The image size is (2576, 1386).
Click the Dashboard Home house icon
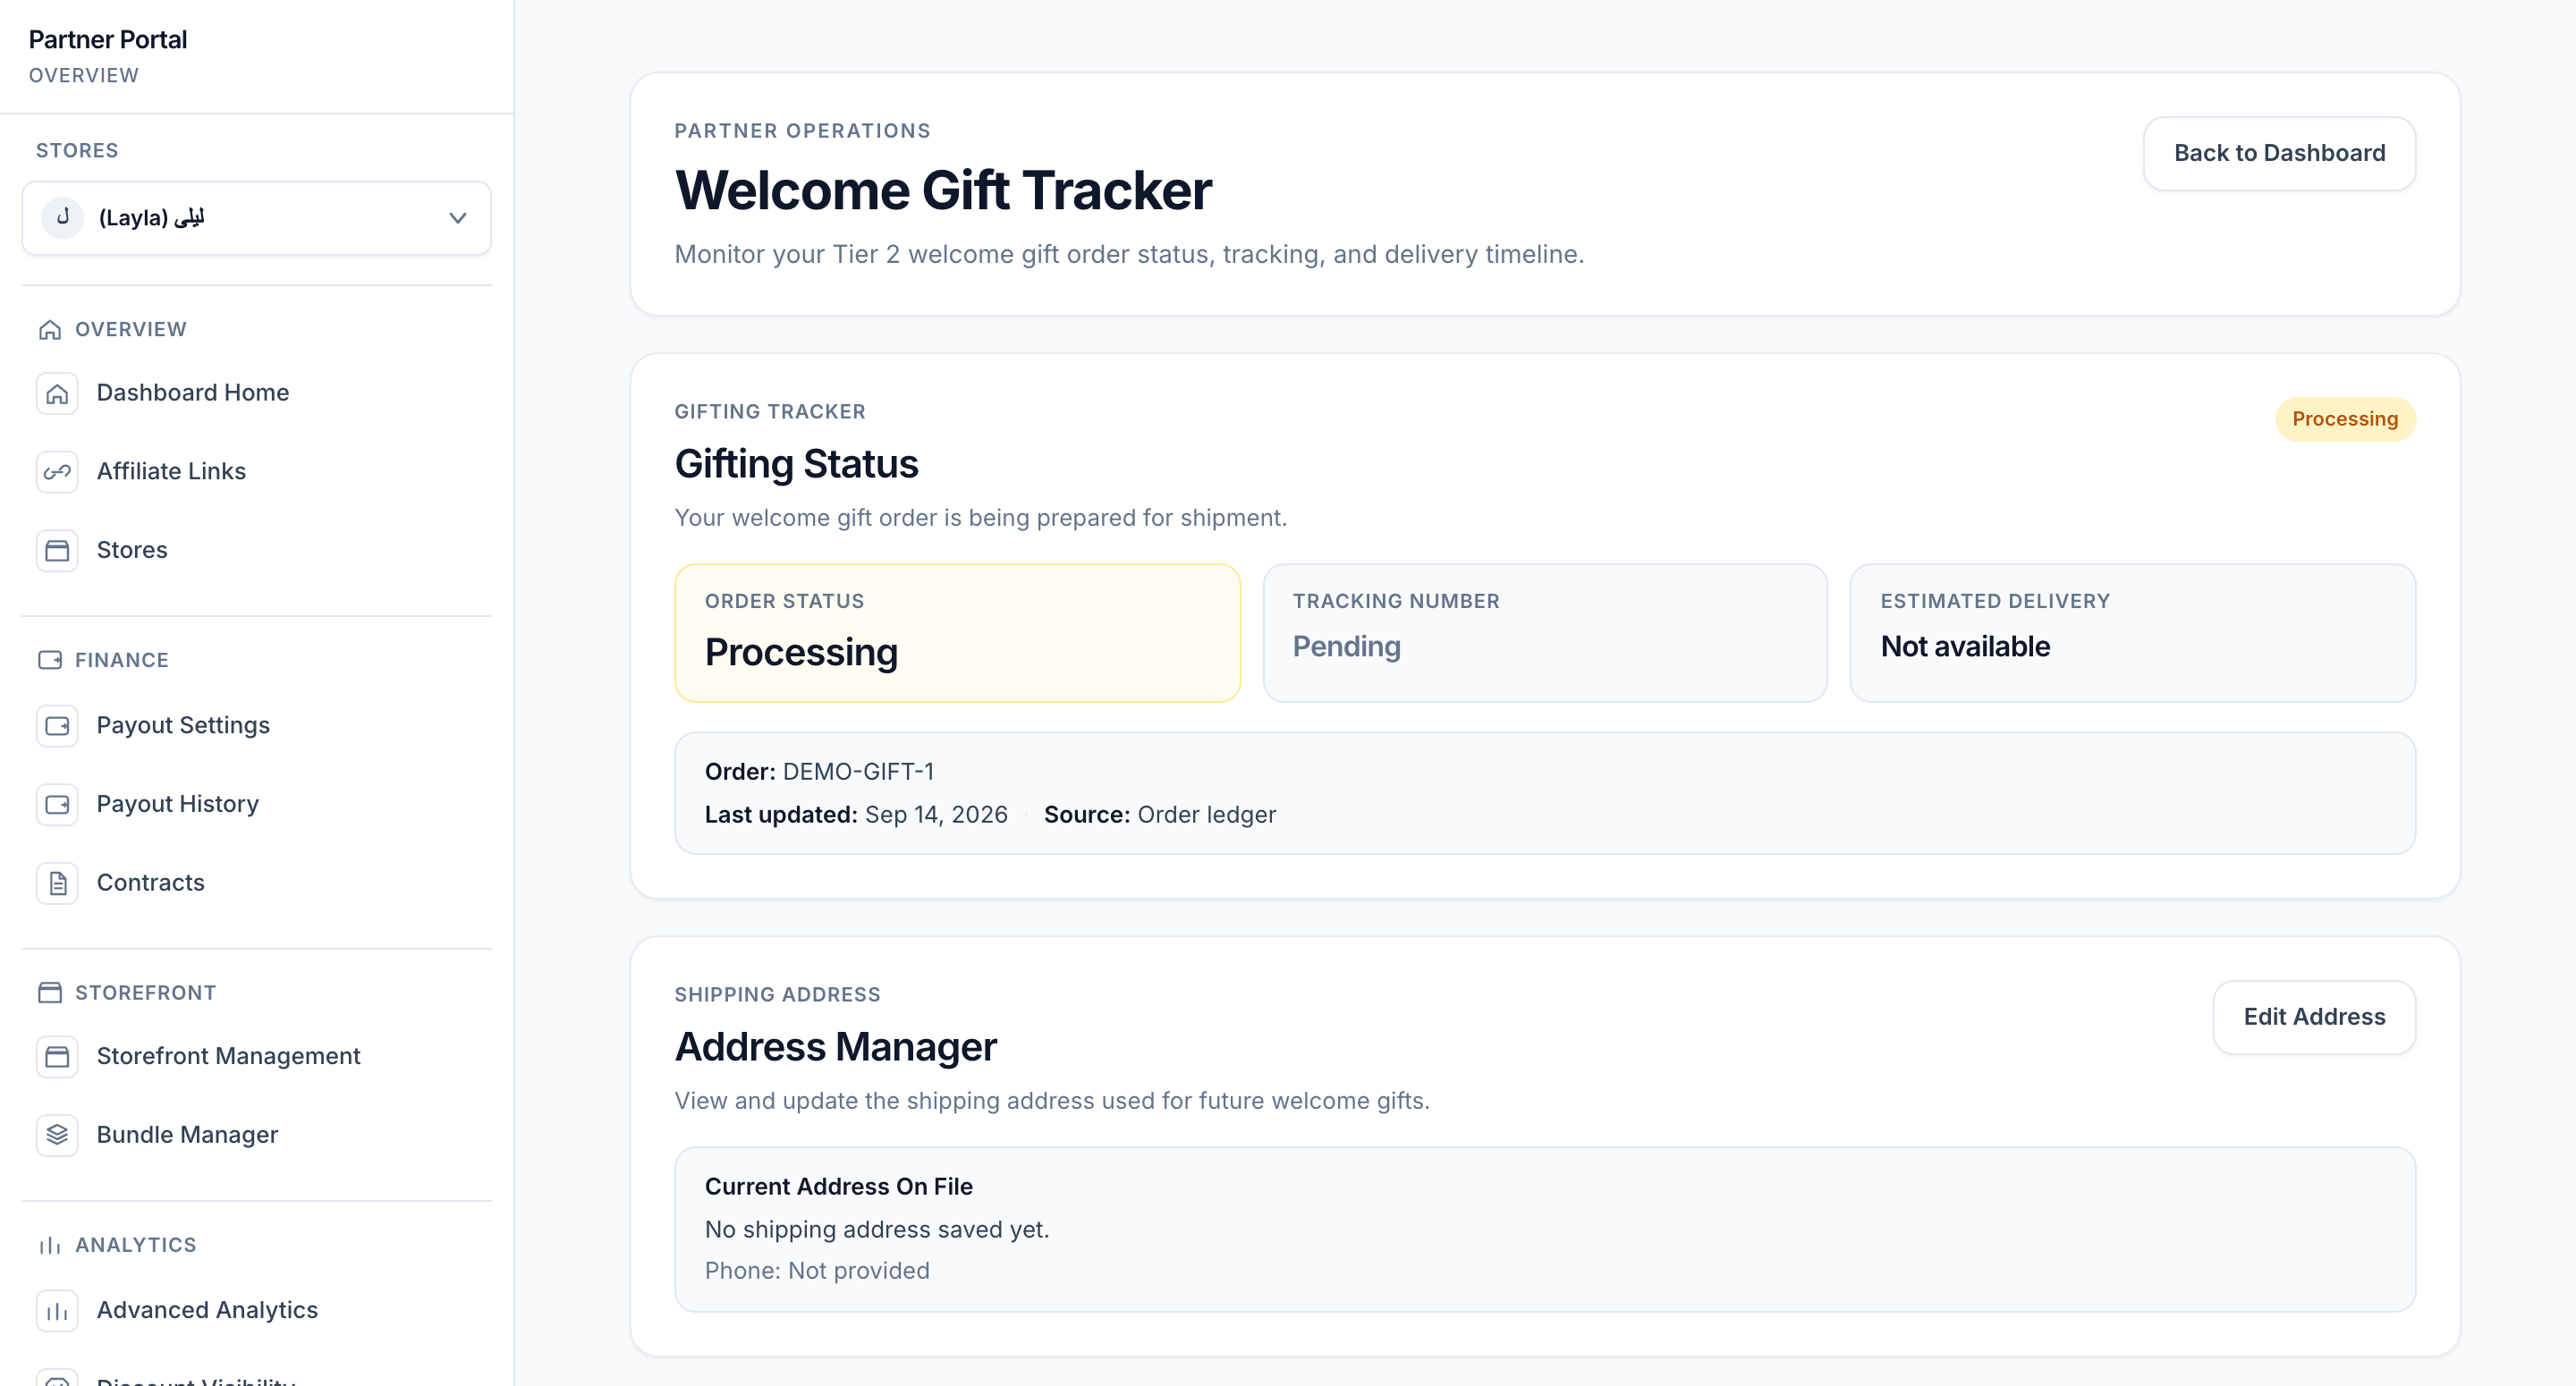pyautogui.click(x=57, y=393)
